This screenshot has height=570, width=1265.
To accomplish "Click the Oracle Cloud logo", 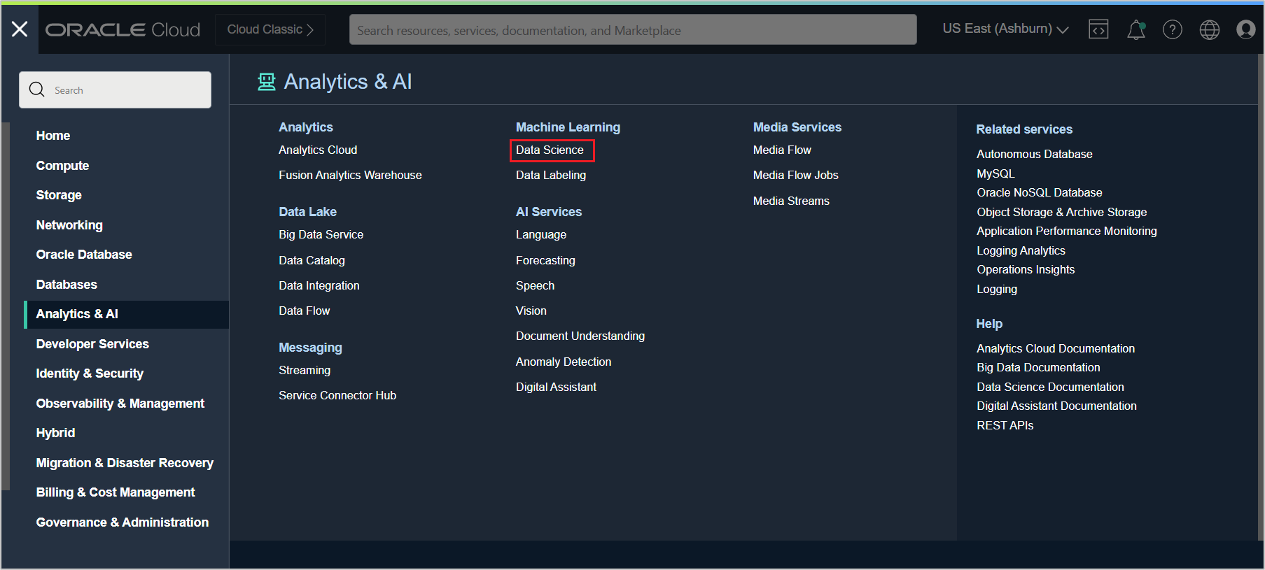I will coord(123,29).
